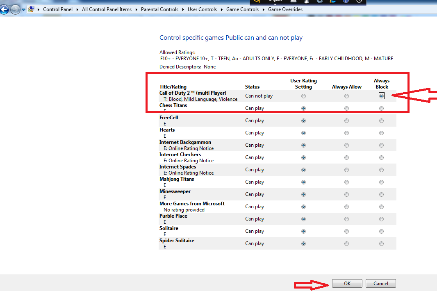Always allow FreeCell
The image size is (437, 291).
coord(346,120)
